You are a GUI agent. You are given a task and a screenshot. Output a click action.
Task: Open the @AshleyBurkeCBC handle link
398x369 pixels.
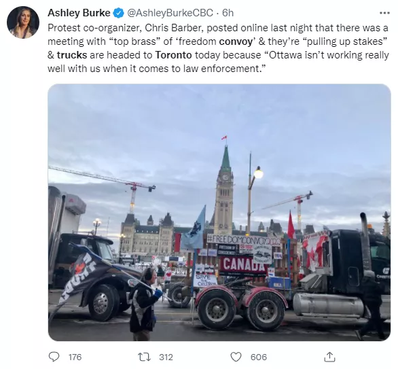pos(169,13)
